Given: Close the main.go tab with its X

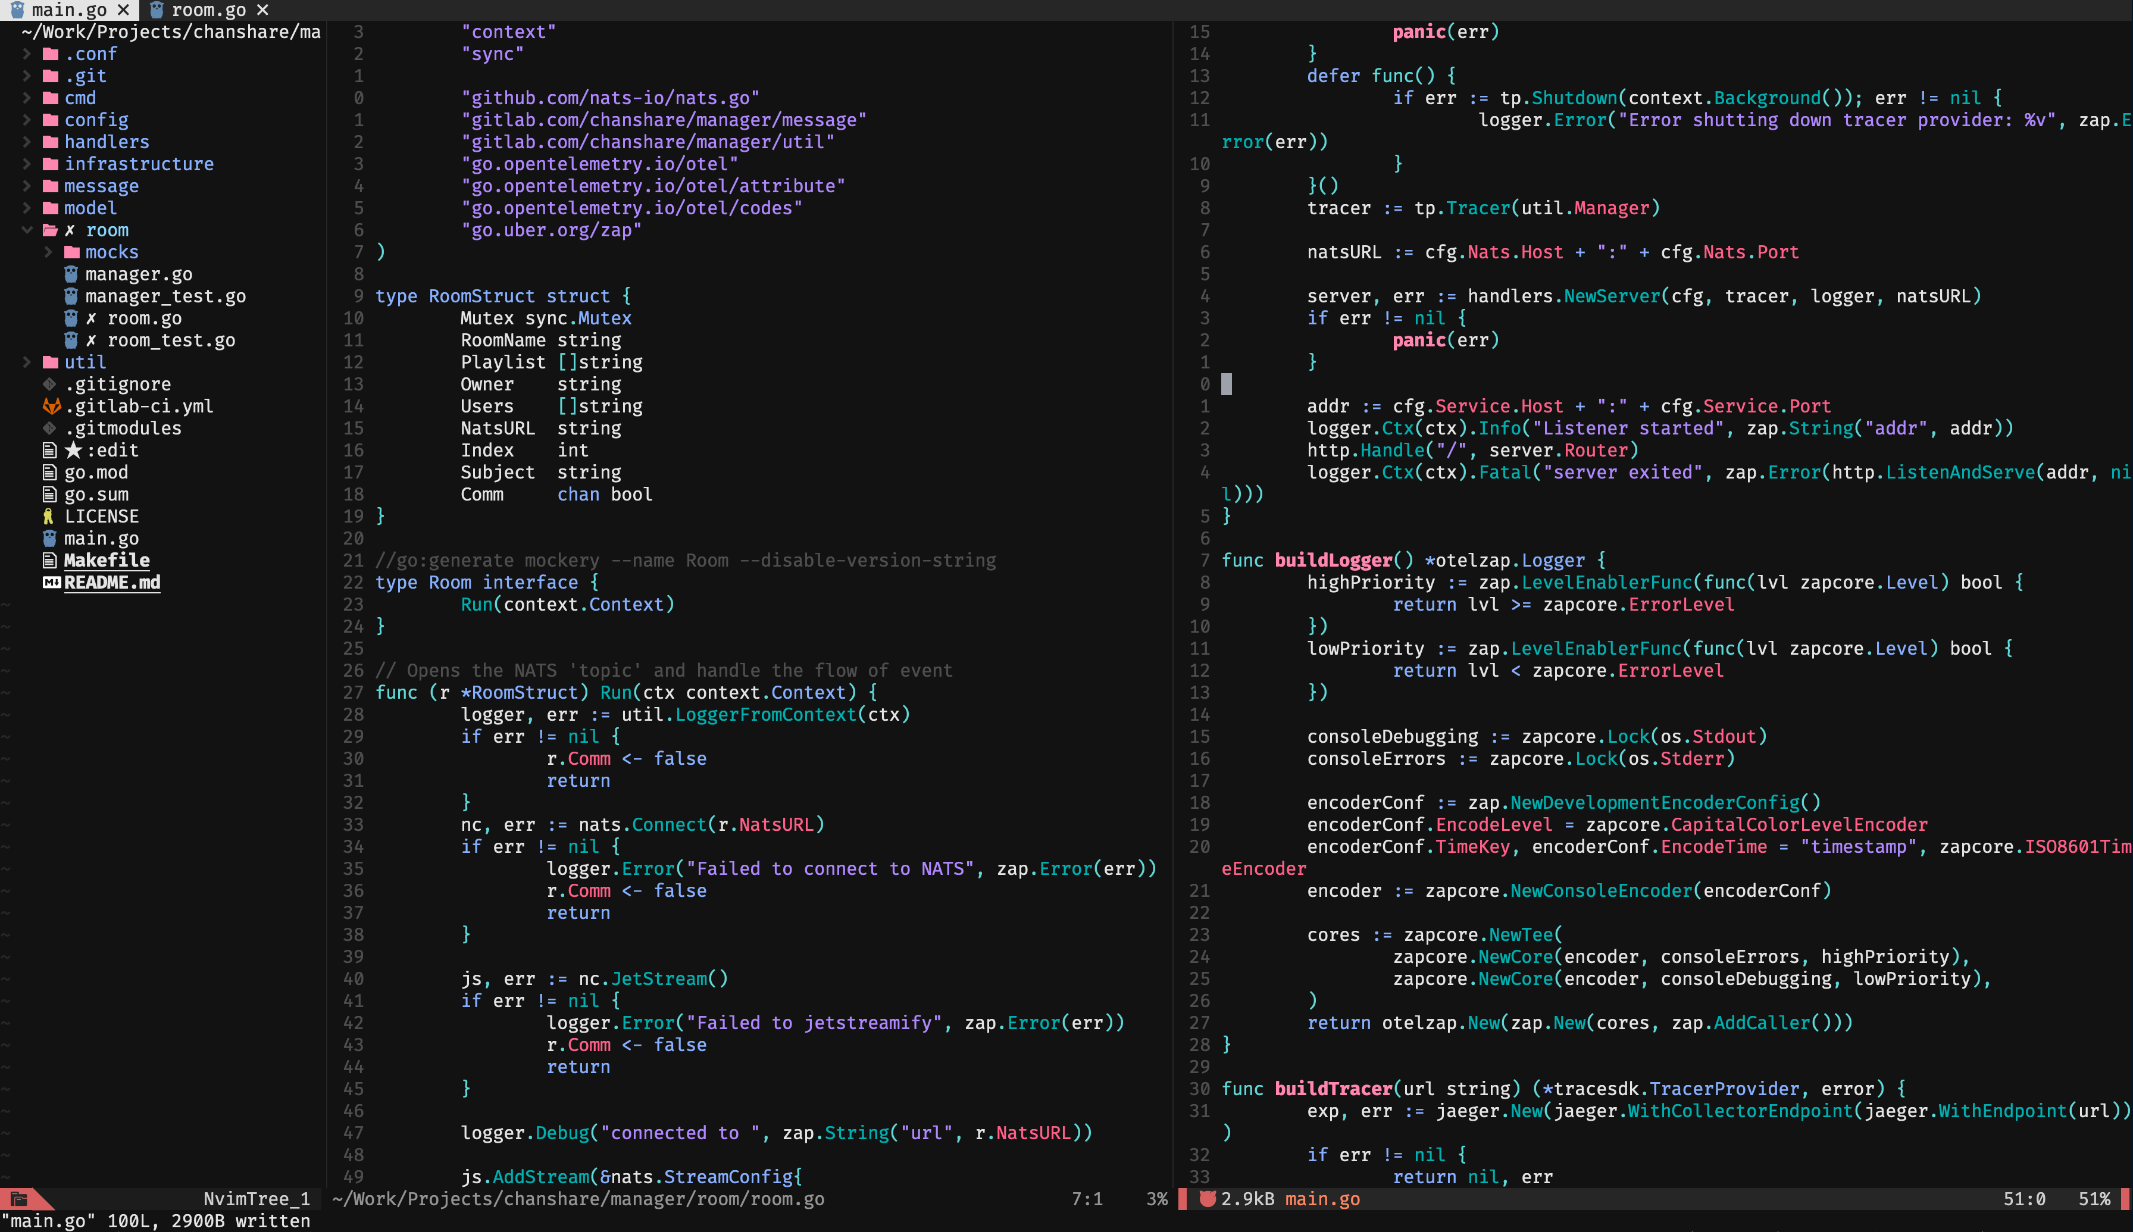Looking at the screenshot, I should 124,10.
